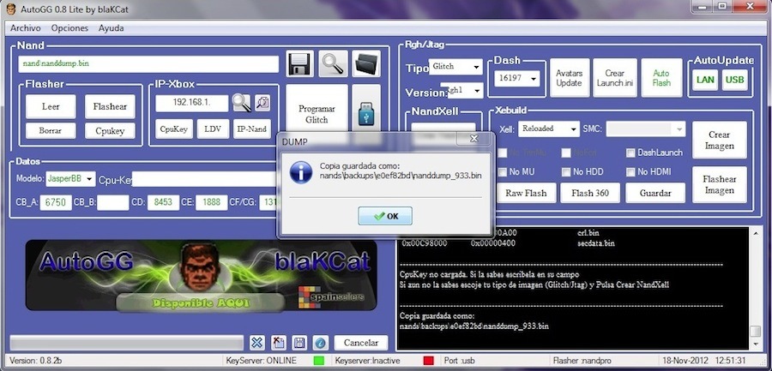772x371 pixels.
Task: Open the Opciones menu
Action: (70, 28)
